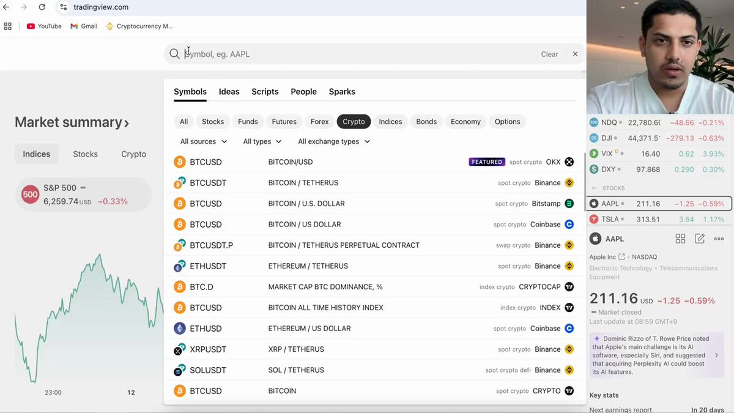Open the site info icon beside tradingview.com
The width and height of the screenshot is (734, 413).
[64, 7]
